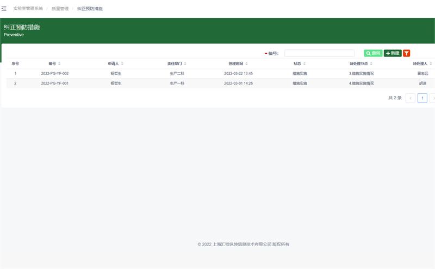Go to 质量管理 breadcrumb item
Viewport: 435px width, 269px height.
[x=60, y=9]
